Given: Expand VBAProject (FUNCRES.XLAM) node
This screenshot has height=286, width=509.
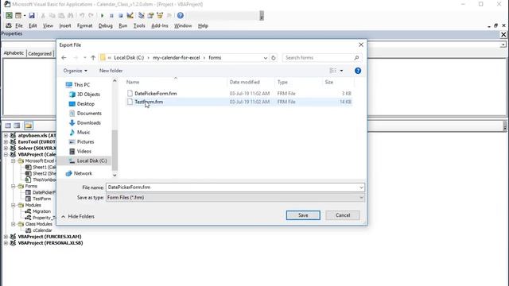Looking at the screenshot, I should (6, 237).
